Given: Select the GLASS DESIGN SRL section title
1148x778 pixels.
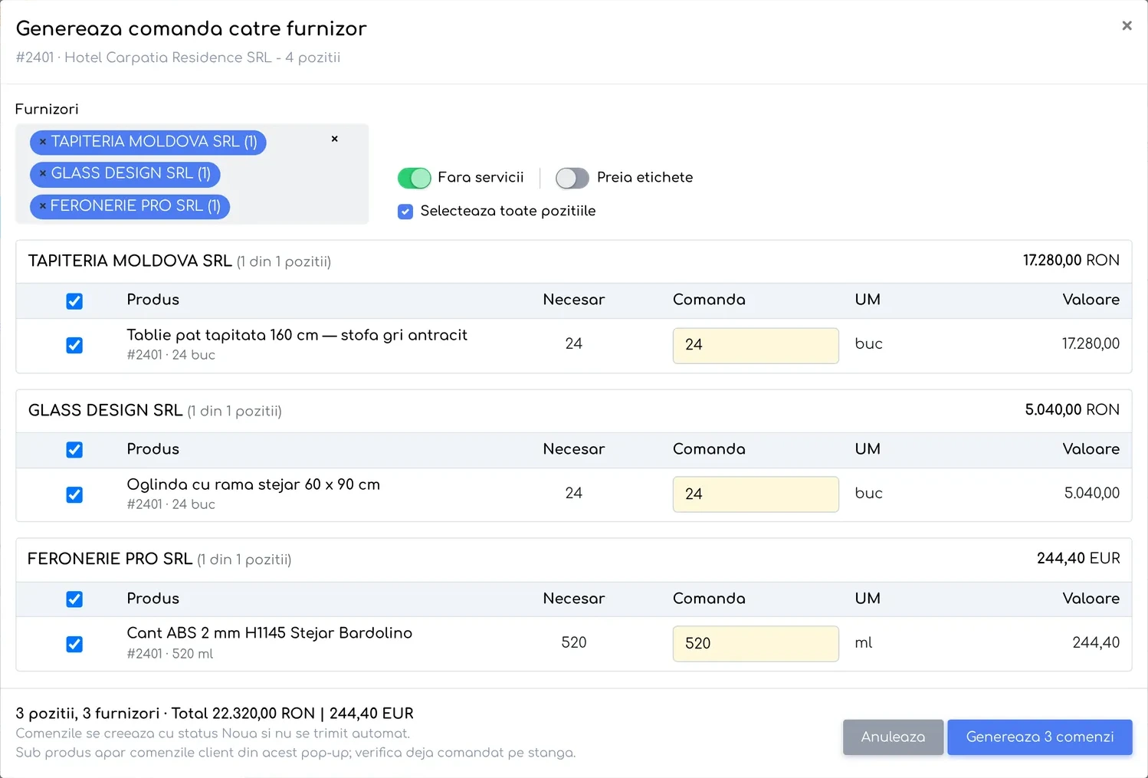Looking at the screenshot, I should click(x=106, y=411).
